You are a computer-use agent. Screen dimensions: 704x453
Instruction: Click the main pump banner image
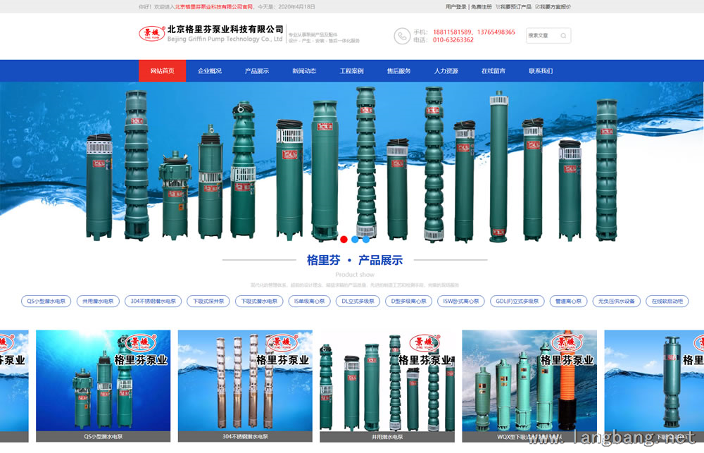click(352, 163)
